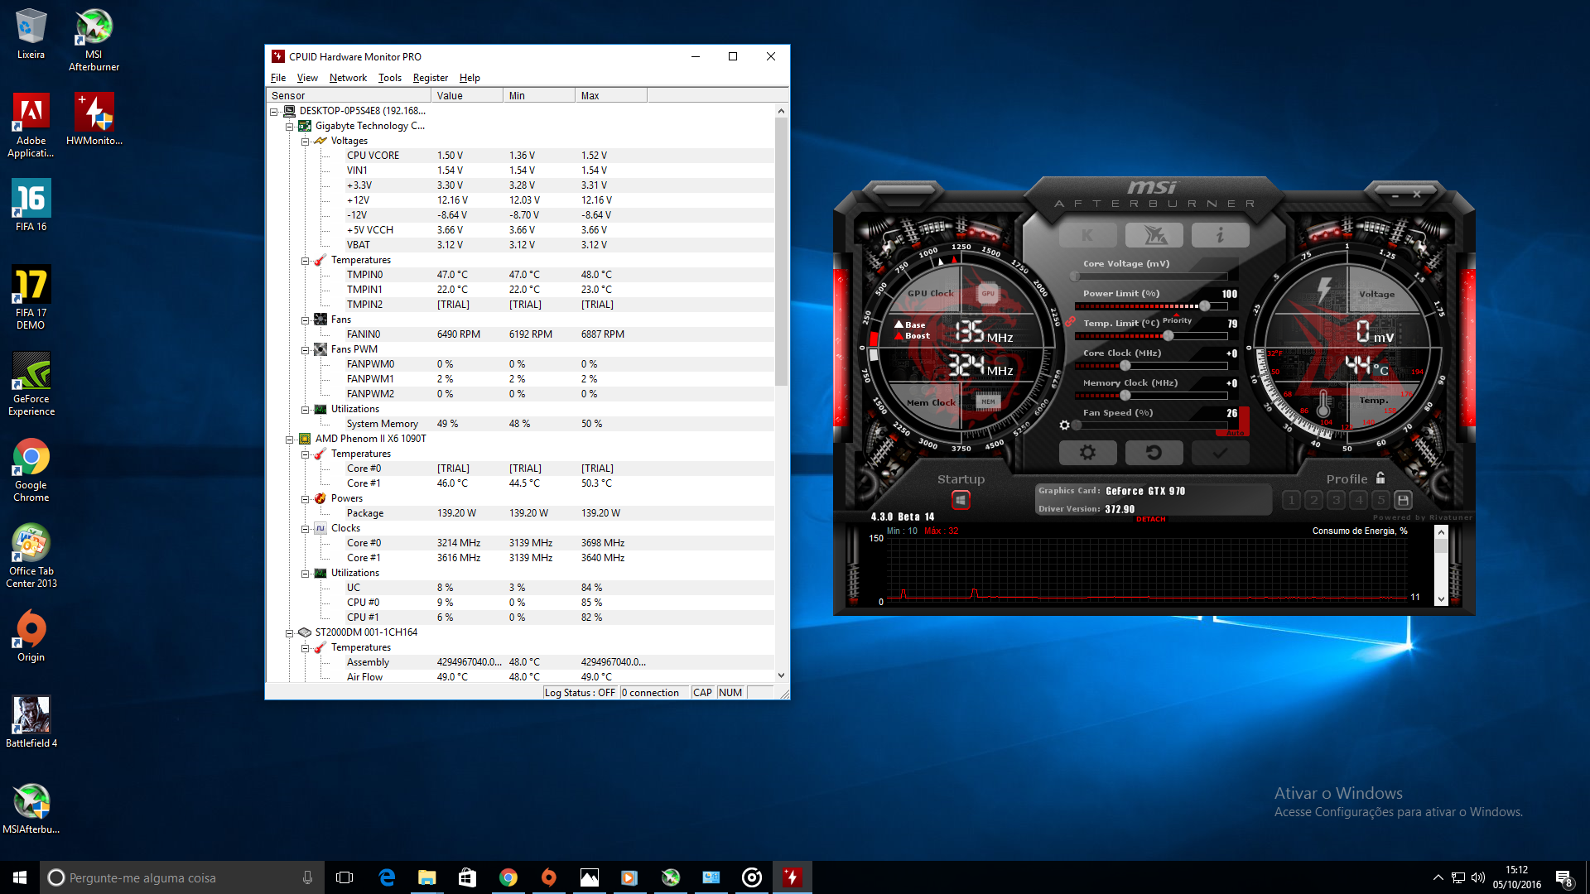Click the Afterburner reset settings button
This screenshot has width=1590, height=894.
[x=1154, y=453]
